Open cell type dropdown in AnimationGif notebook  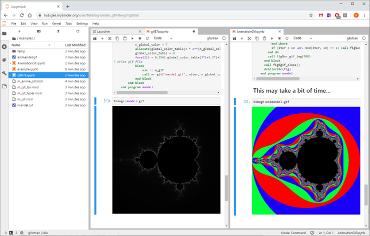pos(302,38)
